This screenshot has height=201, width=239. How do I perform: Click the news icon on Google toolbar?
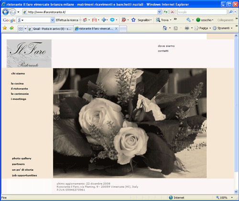(x=85, y=20)
